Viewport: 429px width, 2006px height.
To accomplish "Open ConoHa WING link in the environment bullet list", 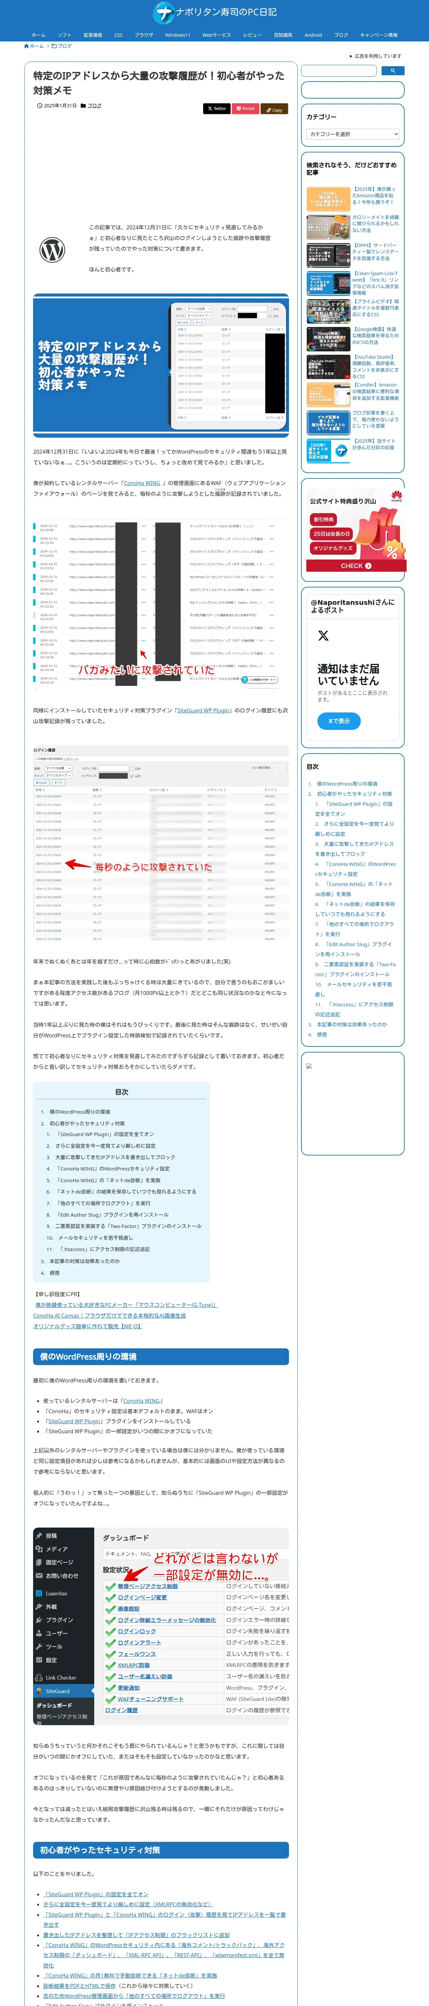I will (142, 1400).
